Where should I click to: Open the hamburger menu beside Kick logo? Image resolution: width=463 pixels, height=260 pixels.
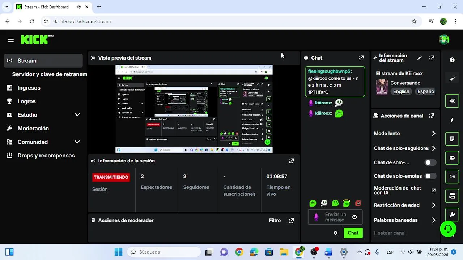[10, 40]
